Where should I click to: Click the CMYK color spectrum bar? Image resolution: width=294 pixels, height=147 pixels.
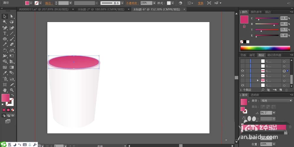(265, 48)
